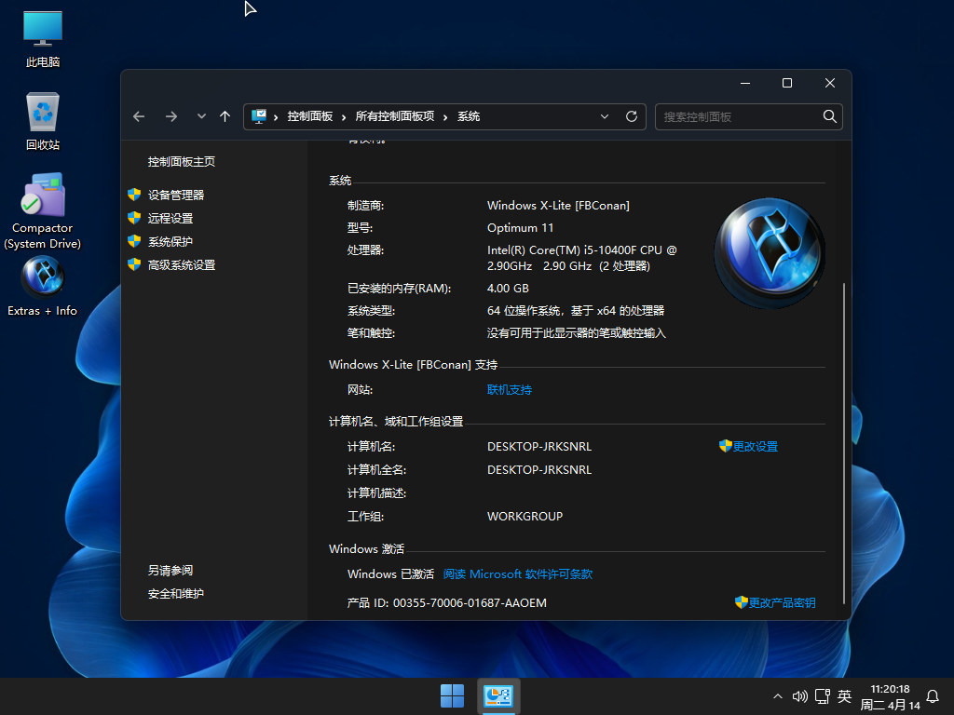
Task: Click the Control Panel icon on taskbar
Action: (498, 695)
